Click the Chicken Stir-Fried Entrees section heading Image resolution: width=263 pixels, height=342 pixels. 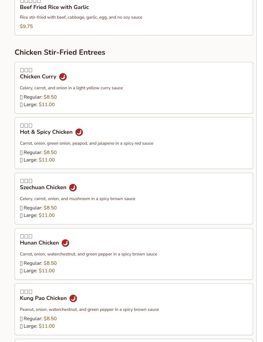tap(60, 52)
